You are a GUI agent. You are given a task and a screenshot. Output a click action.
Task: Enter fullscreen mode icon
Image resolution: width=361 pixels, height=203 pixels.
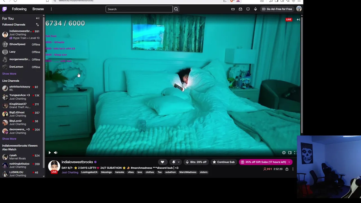click(x=295, y=153)
